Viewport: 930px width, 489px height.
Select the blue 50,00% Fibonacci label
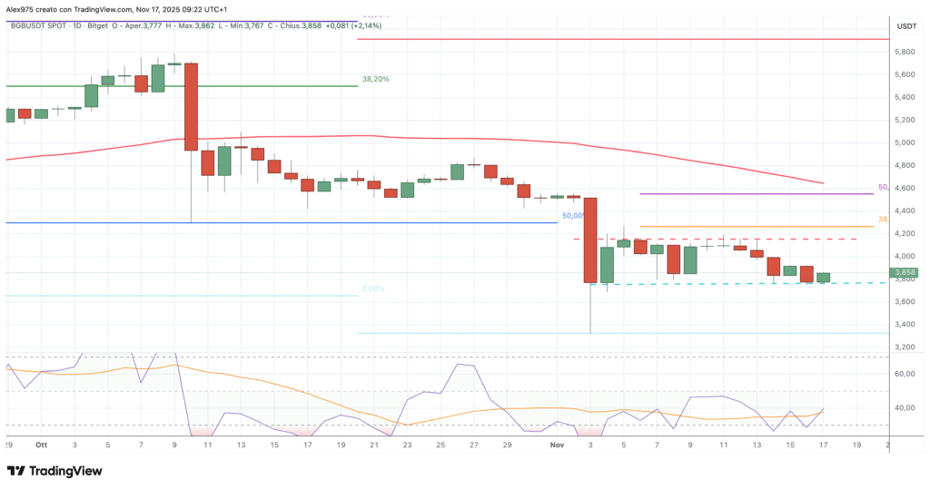click(x=573, y=216)
